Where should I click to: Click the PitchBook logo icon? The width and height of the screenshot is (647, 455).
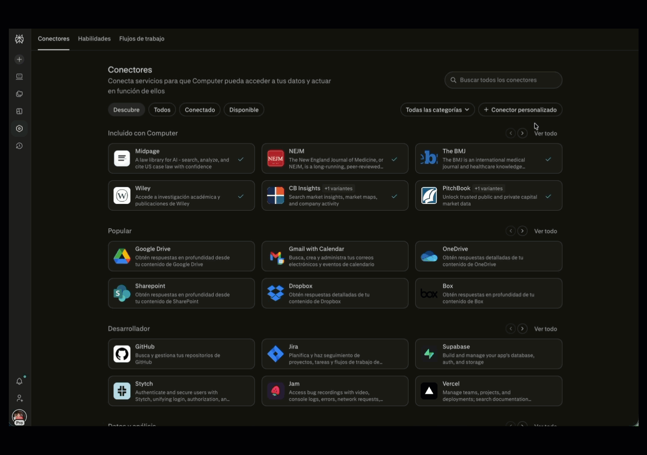[x=429, y=195]
